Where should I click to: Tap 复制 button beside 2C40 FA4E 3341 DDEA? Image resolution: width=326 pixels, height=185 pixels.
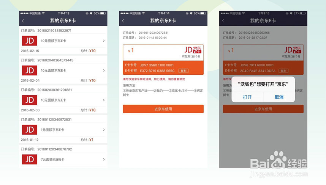(x=283, y=71)
